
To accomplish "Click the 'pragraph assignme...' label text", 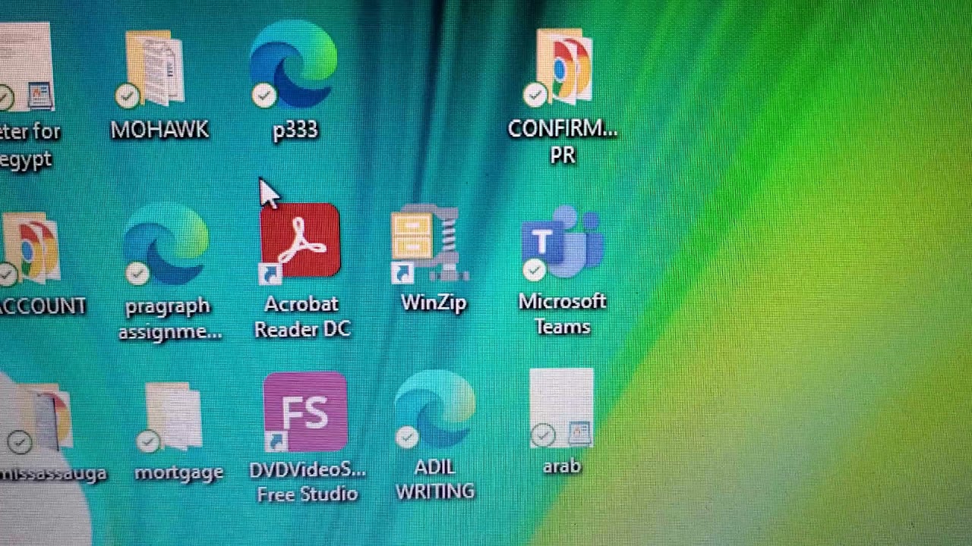I will tap(169, 318).
